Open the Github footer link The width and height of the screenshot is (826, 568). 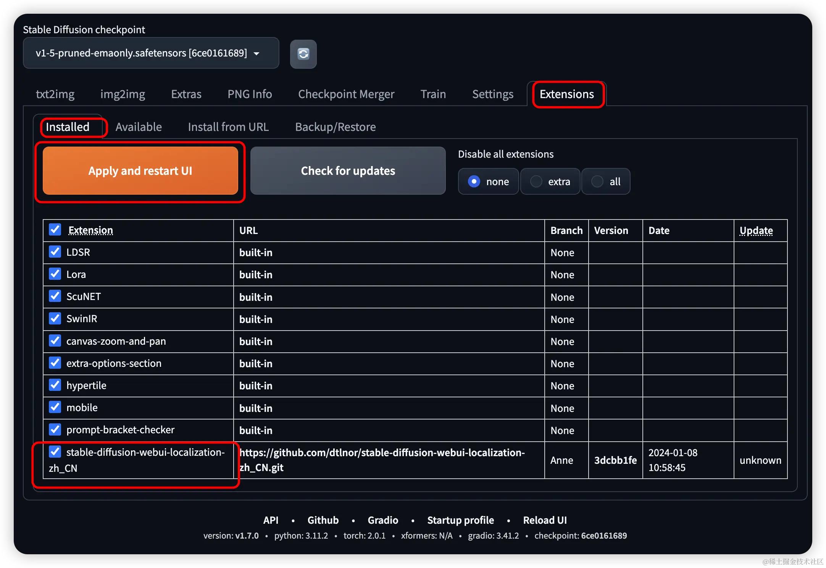coord(323,520)
